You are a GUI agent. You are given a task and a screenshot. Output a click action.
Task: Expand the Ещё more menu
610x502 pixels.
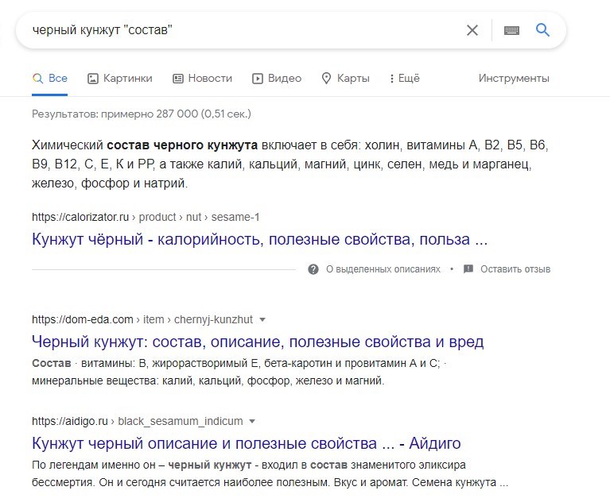[404, 78]
